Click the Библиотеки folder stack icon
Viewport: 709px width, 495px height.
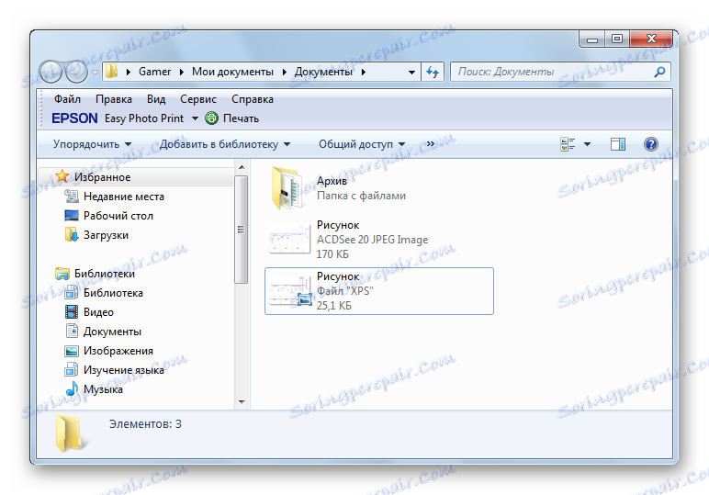(x=62, y=274)
